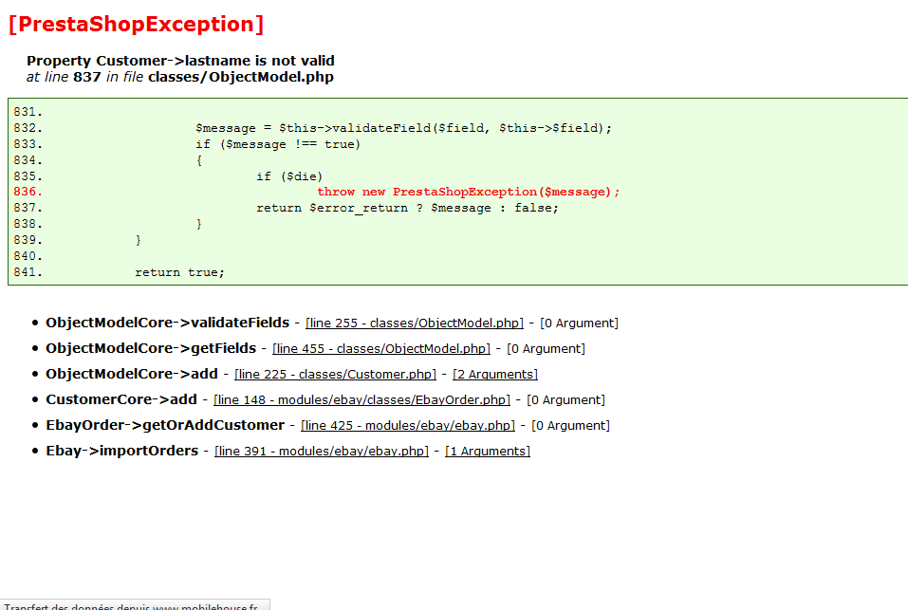
Task: Click highlighted line 836 throw statement
Action: 468,192
